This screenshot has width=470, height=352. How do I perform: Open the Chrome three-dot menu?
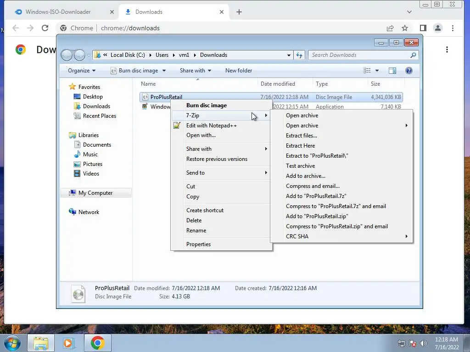click(453, 28)
